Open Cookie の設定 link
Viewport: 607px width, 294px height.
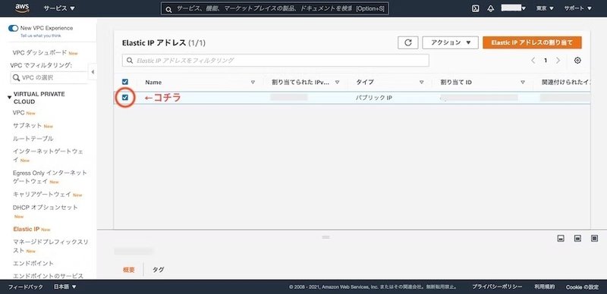click(x=582, y=287)
